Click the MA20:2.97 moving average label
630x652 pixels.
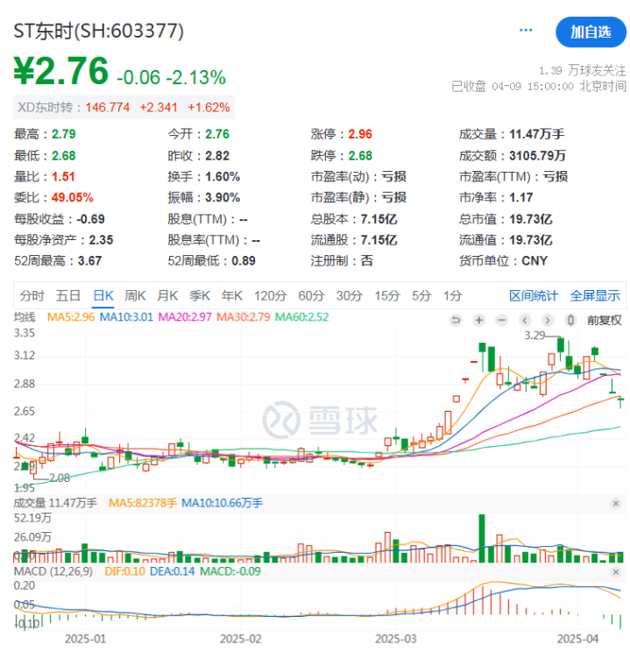tap(185, 317)
